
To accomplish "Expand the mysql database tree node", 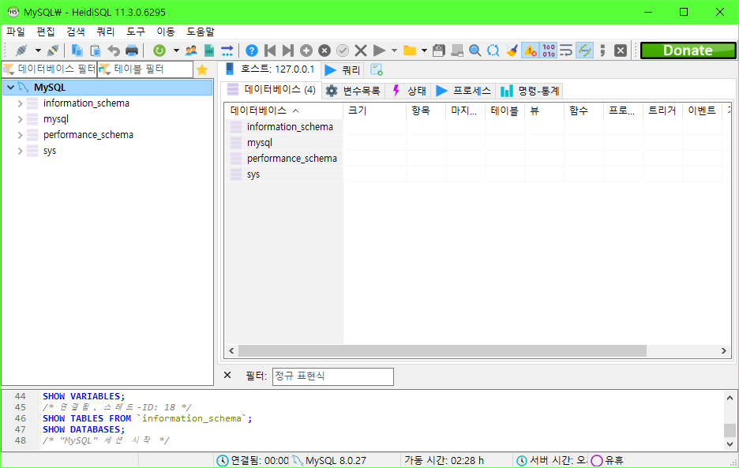I will [21, 119].
